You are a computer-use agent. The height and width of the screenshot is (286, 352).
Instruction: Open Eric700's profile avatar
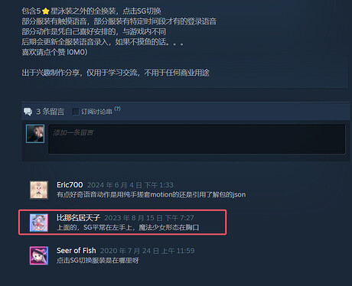[39, 190]
